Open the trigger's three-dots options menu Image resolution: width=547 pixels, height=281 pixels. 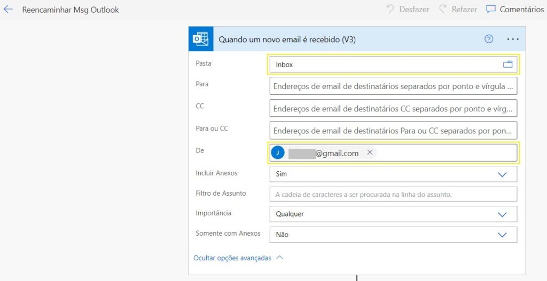coord(513,39)
